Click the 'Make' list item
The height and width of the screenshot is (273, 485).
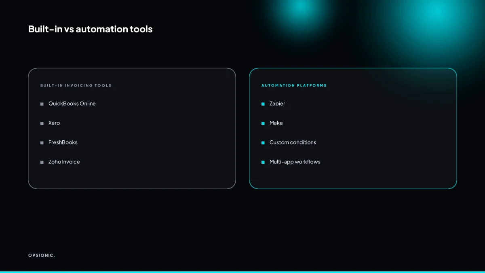tap(276, 123)
